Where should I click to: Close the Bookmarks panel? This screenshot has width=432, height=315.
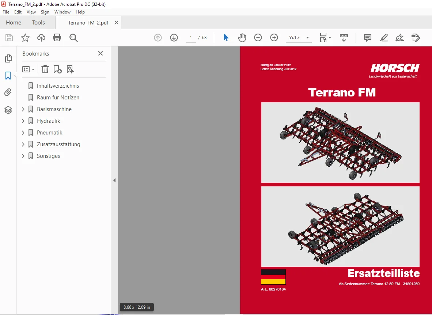100,53
